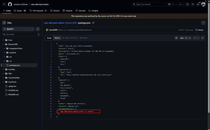Open the create new plus menu
Image resolution: width=210 pixels, height=130 pixels.
181,4
